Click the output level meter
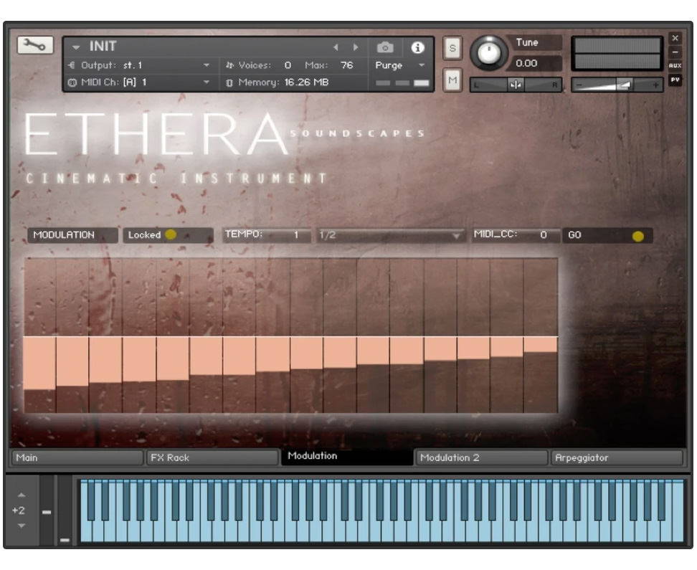The height and width of the screenshot is (570, 697). point(617,53)
